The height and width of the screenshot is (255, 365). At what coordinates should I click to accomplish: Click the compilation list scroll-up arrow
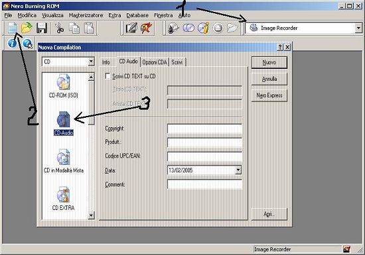92,77
